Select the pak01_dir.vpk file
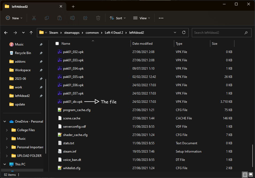255x178 pixels. [x=73, y=102]
